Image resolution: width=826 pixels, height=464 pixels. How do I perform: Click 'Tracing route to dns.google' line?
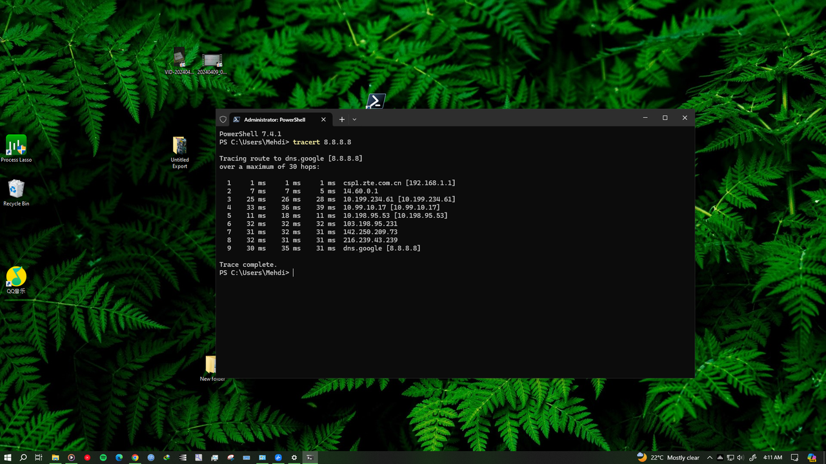[291, 159]
